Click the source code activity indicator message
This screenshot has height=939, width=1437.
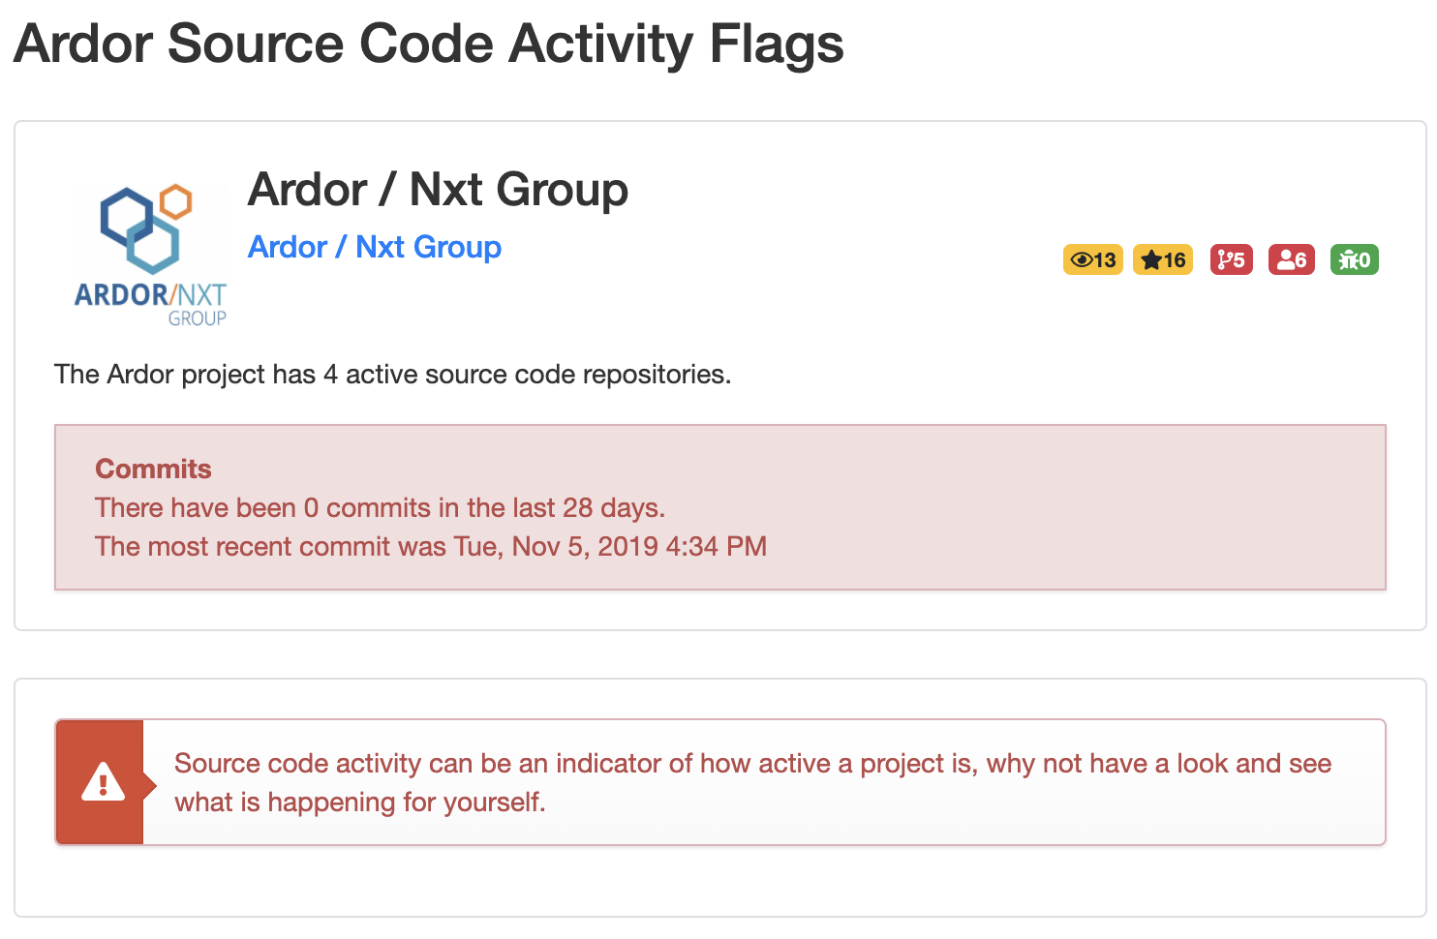click(x=752, y=782)
